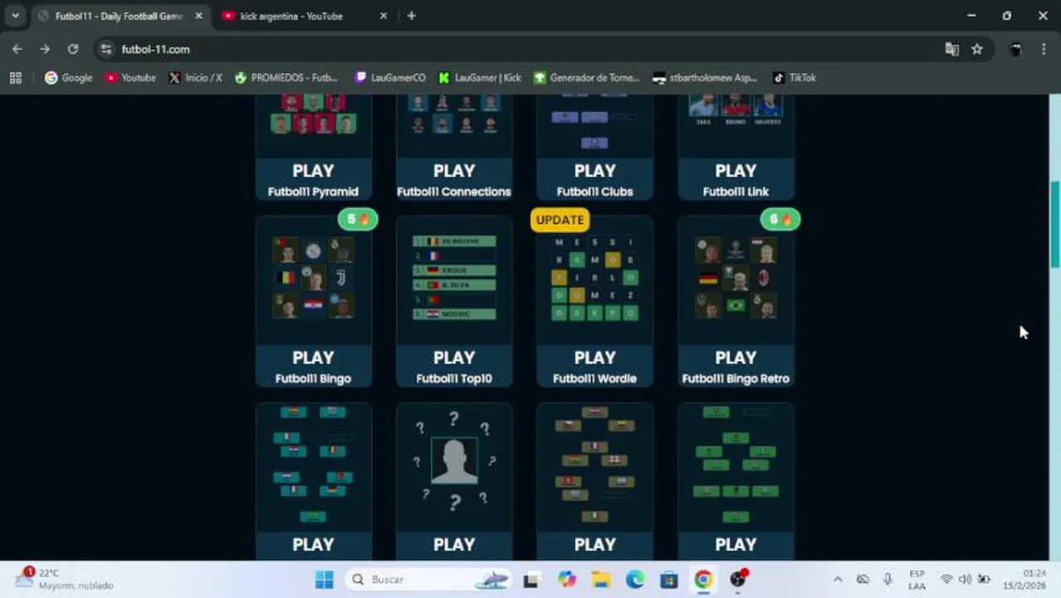Select the mystery player silhouette thumbnail

click(454, 461)
